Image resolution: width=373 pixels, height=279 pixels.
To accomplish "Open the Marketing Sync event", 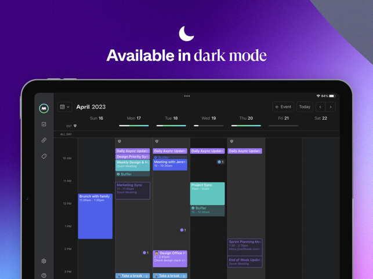I will [132, 190].
